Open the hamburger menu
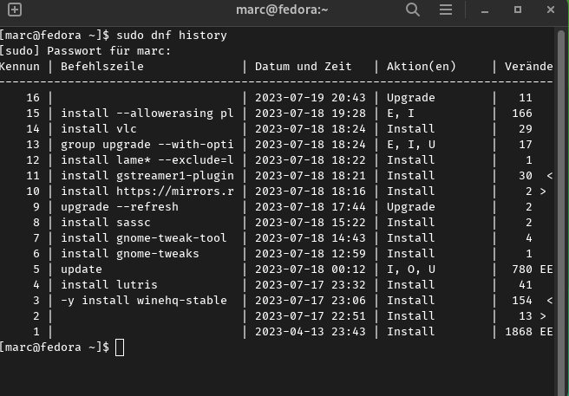The image size is (569, 396). (x=446, y=10)
